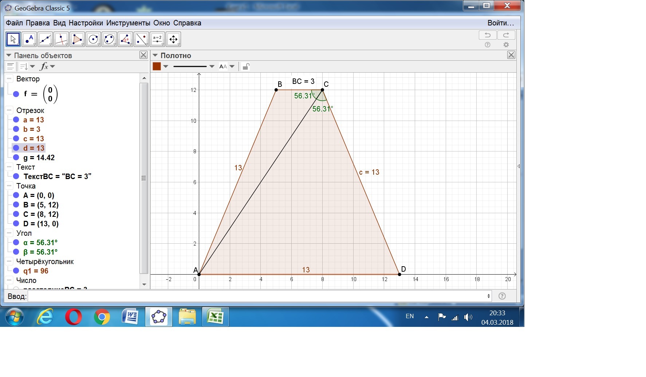The image size is (646, 377).
Task: Choose the Slider a=2 tool
Action: (x=157, y=39)
